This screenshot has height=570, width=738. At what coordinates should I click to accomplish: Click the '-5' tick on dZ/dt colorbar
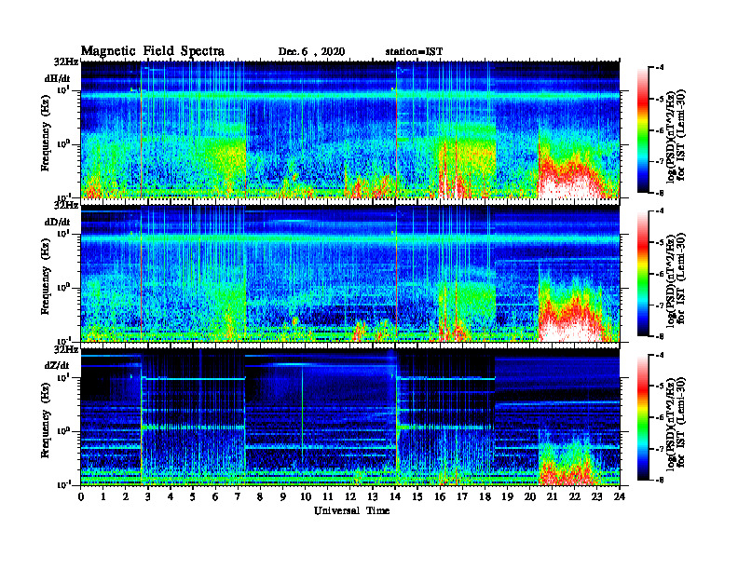(661, 387)
